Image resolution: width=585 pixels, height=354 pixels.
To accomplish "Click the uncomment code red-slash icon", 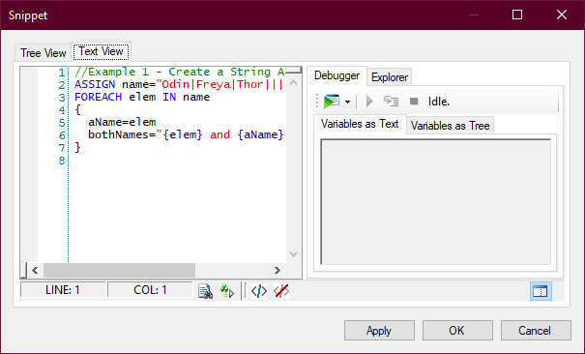I will 281,291.
